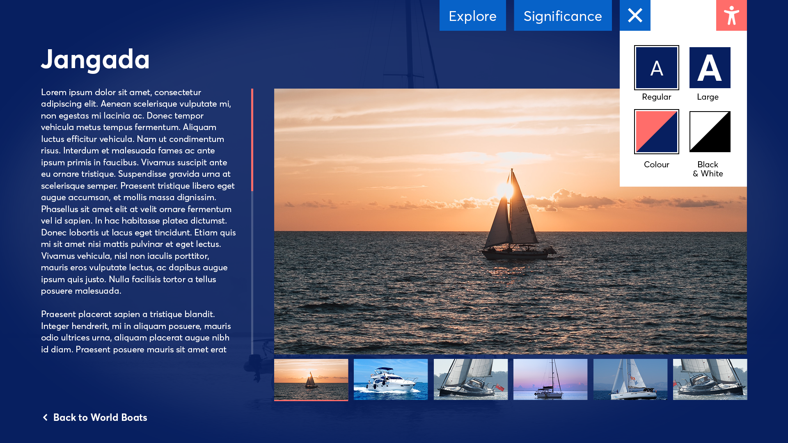Select the fifth thumbnail of white sailboat
The width and height of the screenshot is (788, 443).
[x=630, y=379]
